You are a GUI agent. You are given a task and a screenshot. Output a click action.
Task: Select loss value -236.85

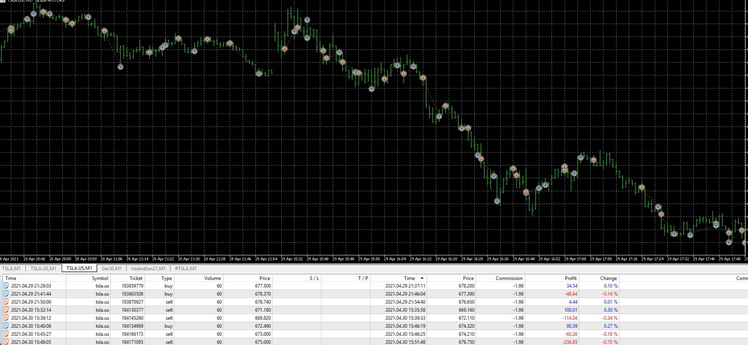(x=569, y=342)
